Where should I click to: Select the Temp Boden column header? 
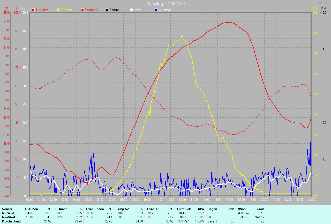pyautogui.click(x=95, y=209)
